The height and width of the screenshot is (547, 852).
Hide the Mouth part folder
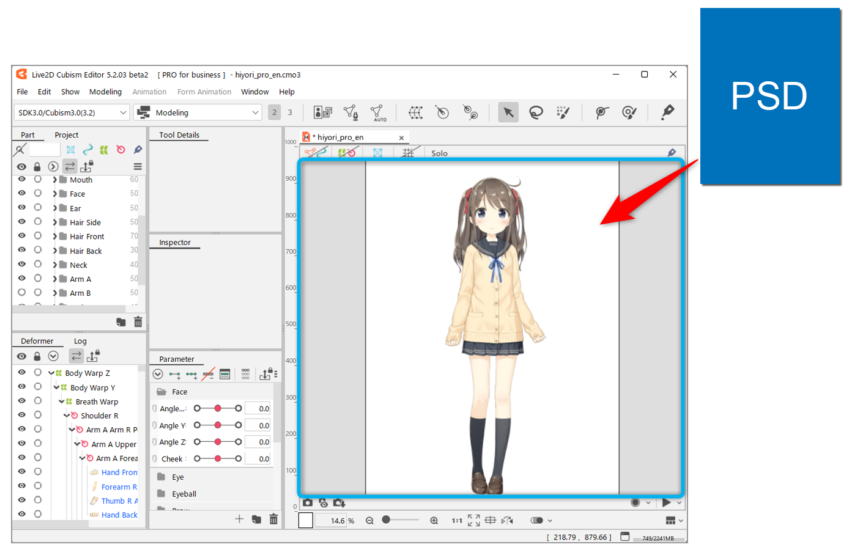pos(21,180)
